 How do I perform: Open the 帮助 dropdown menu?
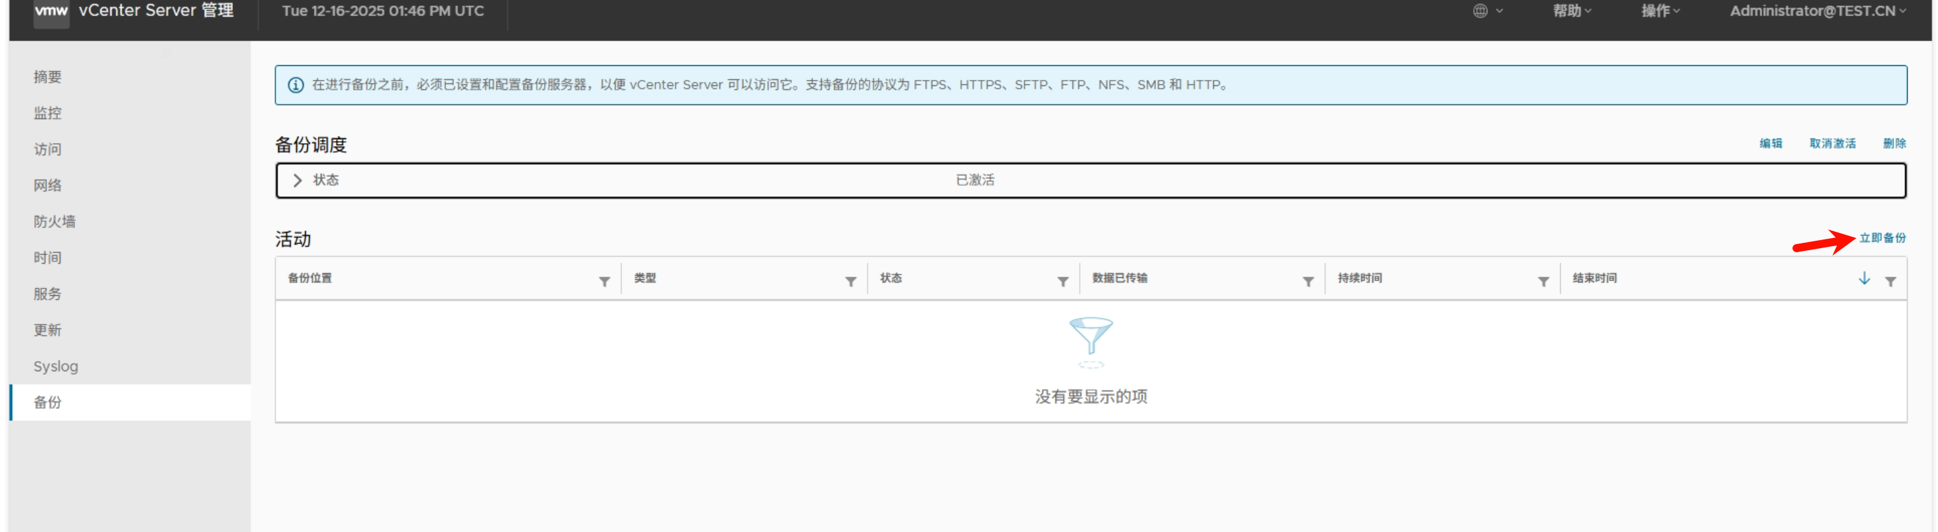[x=1572, y=11]
